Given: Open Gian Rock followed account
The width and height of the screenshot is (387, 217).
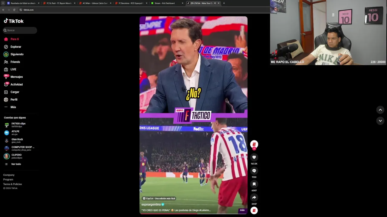Looking at the screenshot, I should (17, 140).
